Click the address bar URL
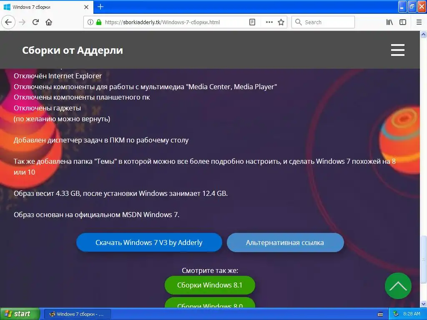Viewport: 427px width, 320px height. [x=162, y=22]
